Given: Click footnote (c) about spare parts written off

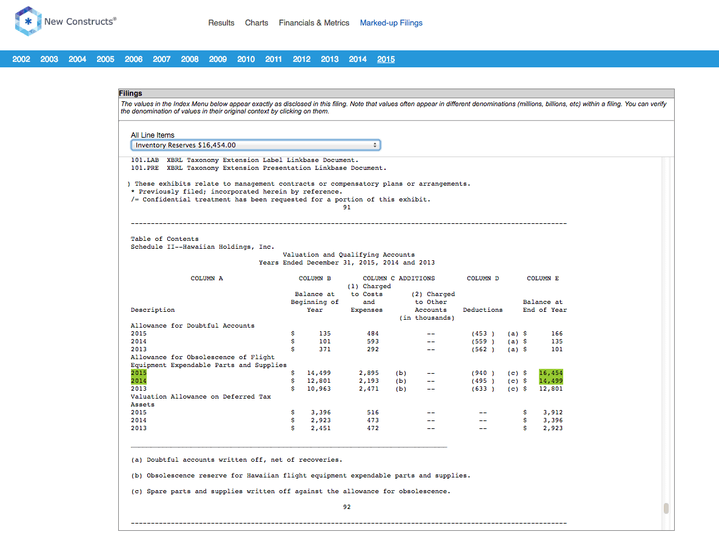Looking at the screenshot, I should tap(291, 491).
